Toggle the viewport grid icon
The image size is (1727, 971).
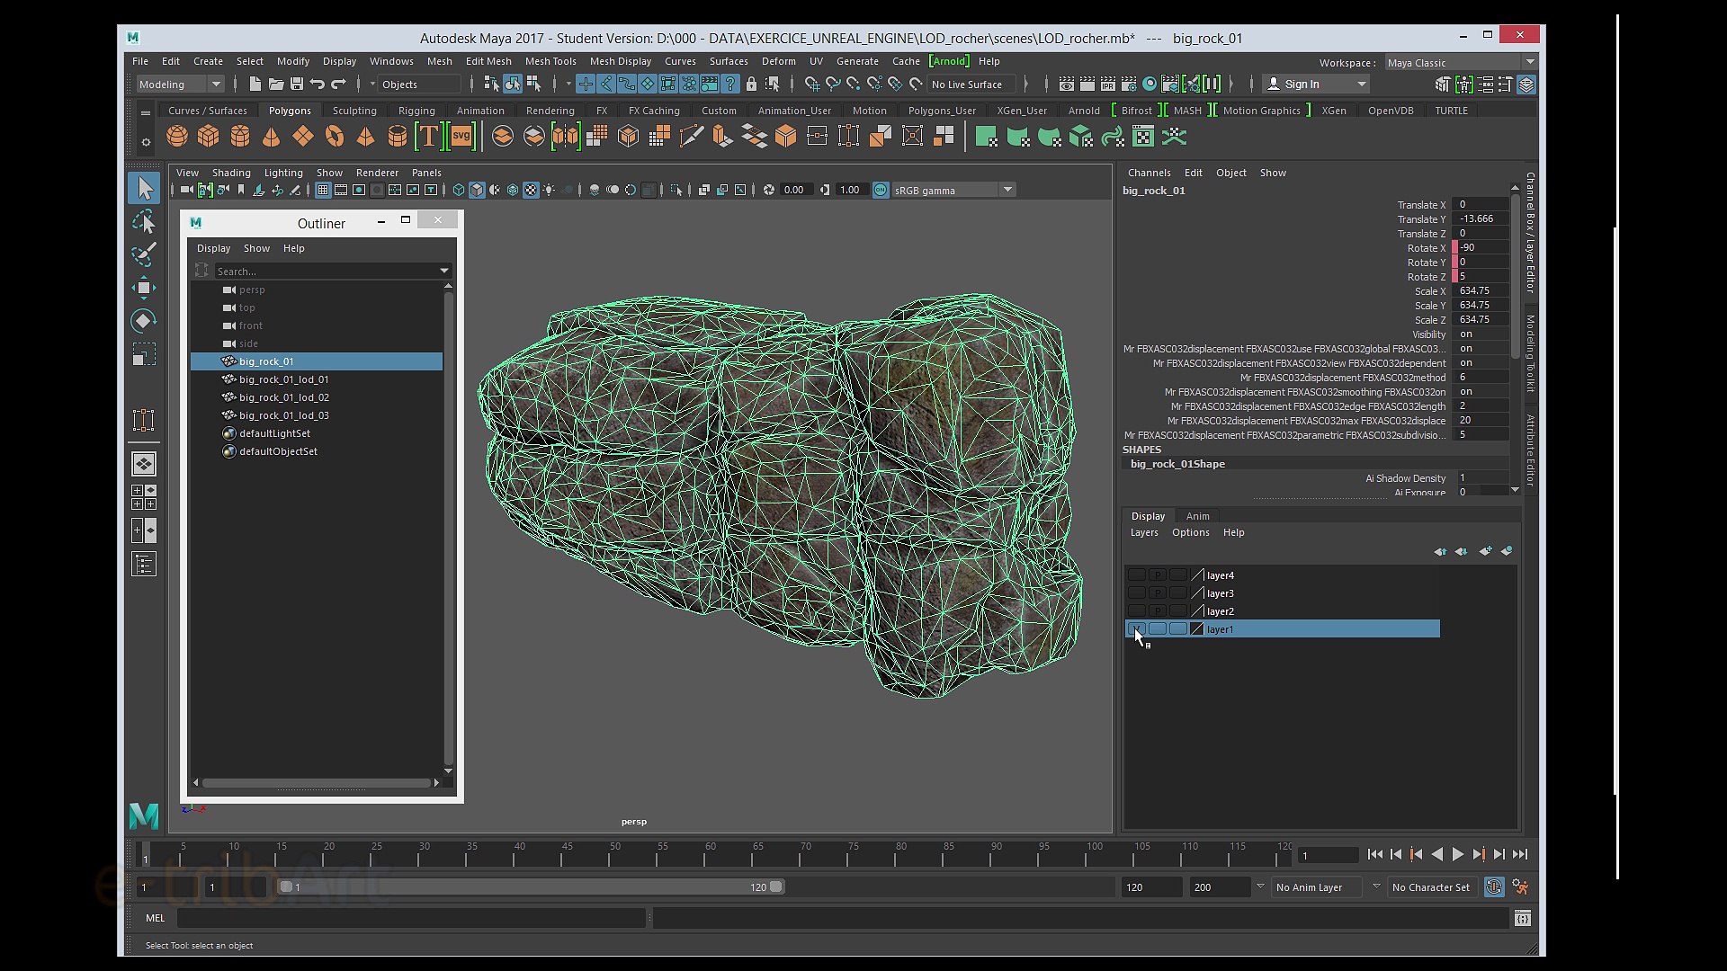point(323,190)
